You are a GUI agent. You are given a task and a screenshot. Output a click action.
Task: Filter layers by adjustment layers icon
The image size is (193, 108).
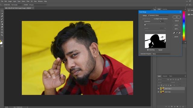click(171, 79)
